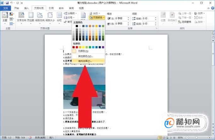Open 其他颜色(M)... (More Colors)
The image size is (215, 140).
click(89, 56)
